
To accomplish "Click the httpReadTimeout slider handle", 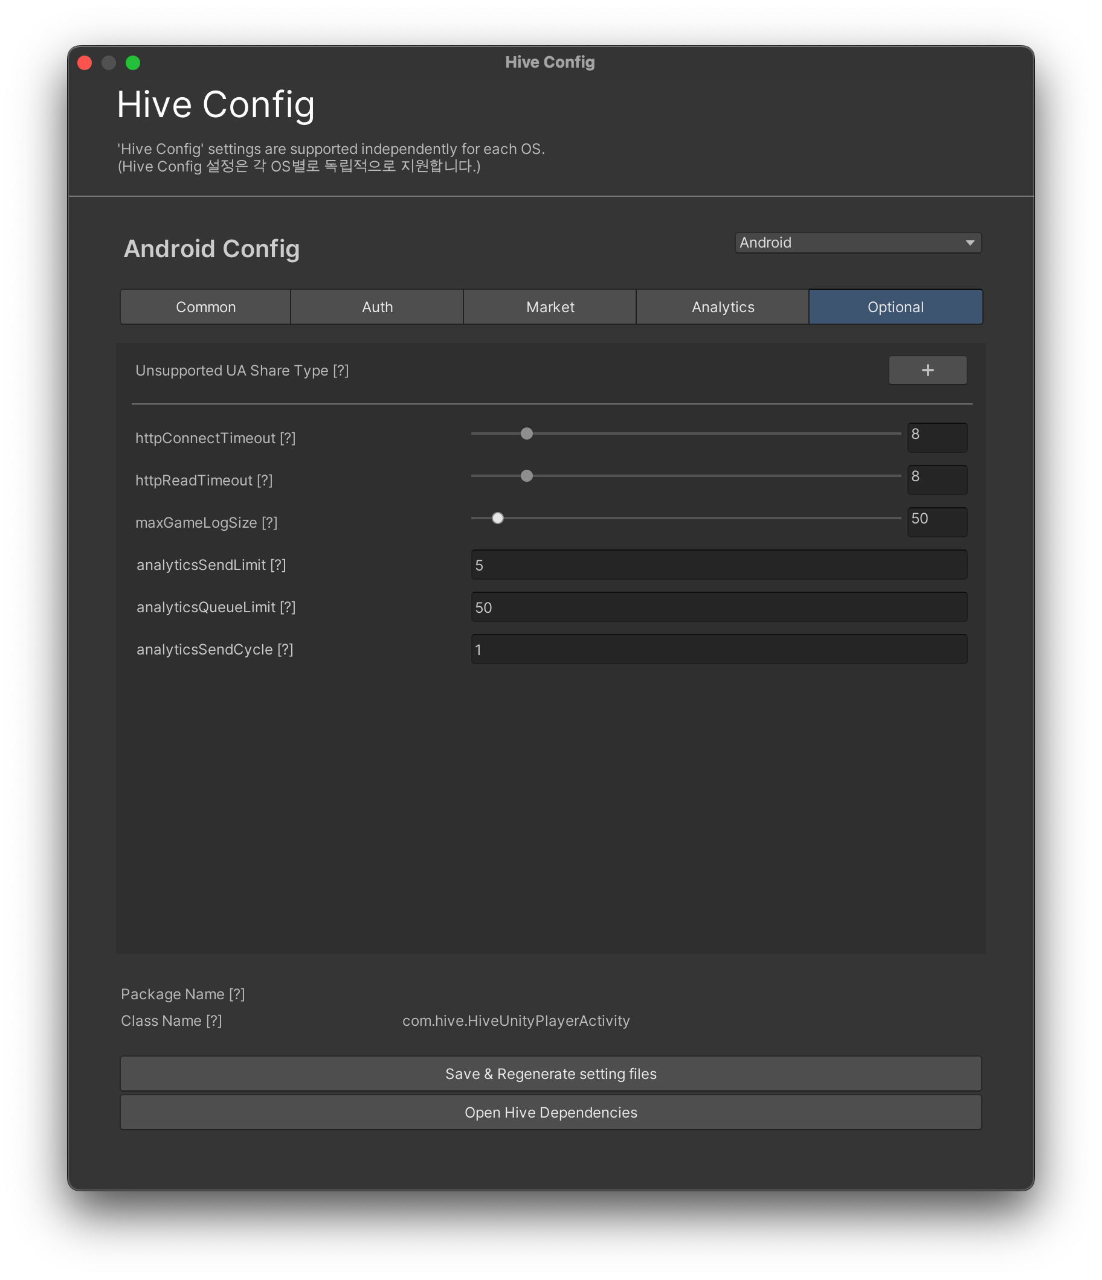I will coord(527,476).
